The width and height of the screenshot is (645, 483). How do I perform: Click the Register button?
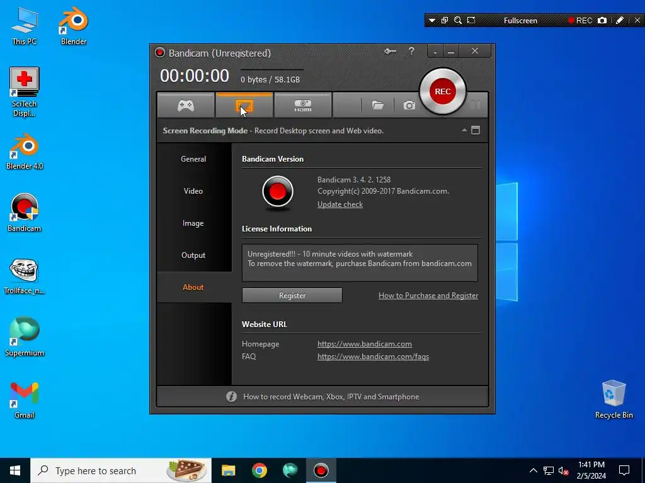click(292, 296)
